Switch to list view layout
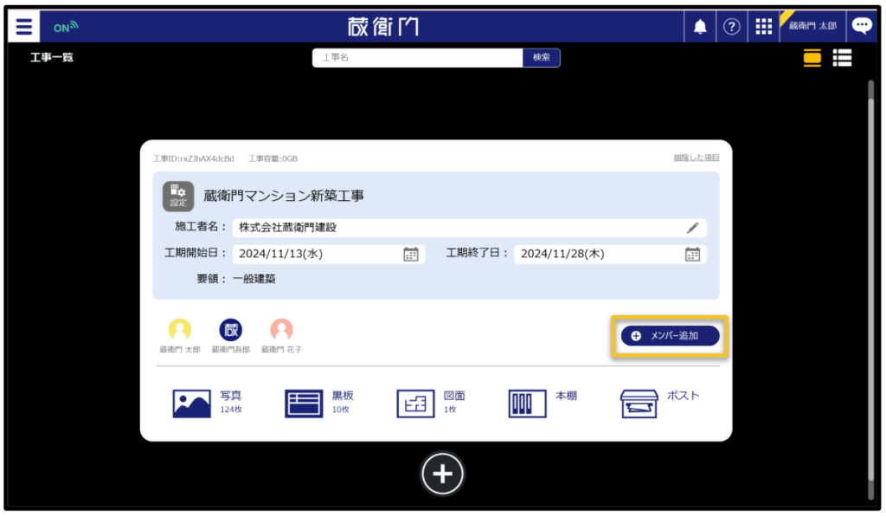Image resolution: width=886 pixels, height=517 pixels. (x=842, y=58)
